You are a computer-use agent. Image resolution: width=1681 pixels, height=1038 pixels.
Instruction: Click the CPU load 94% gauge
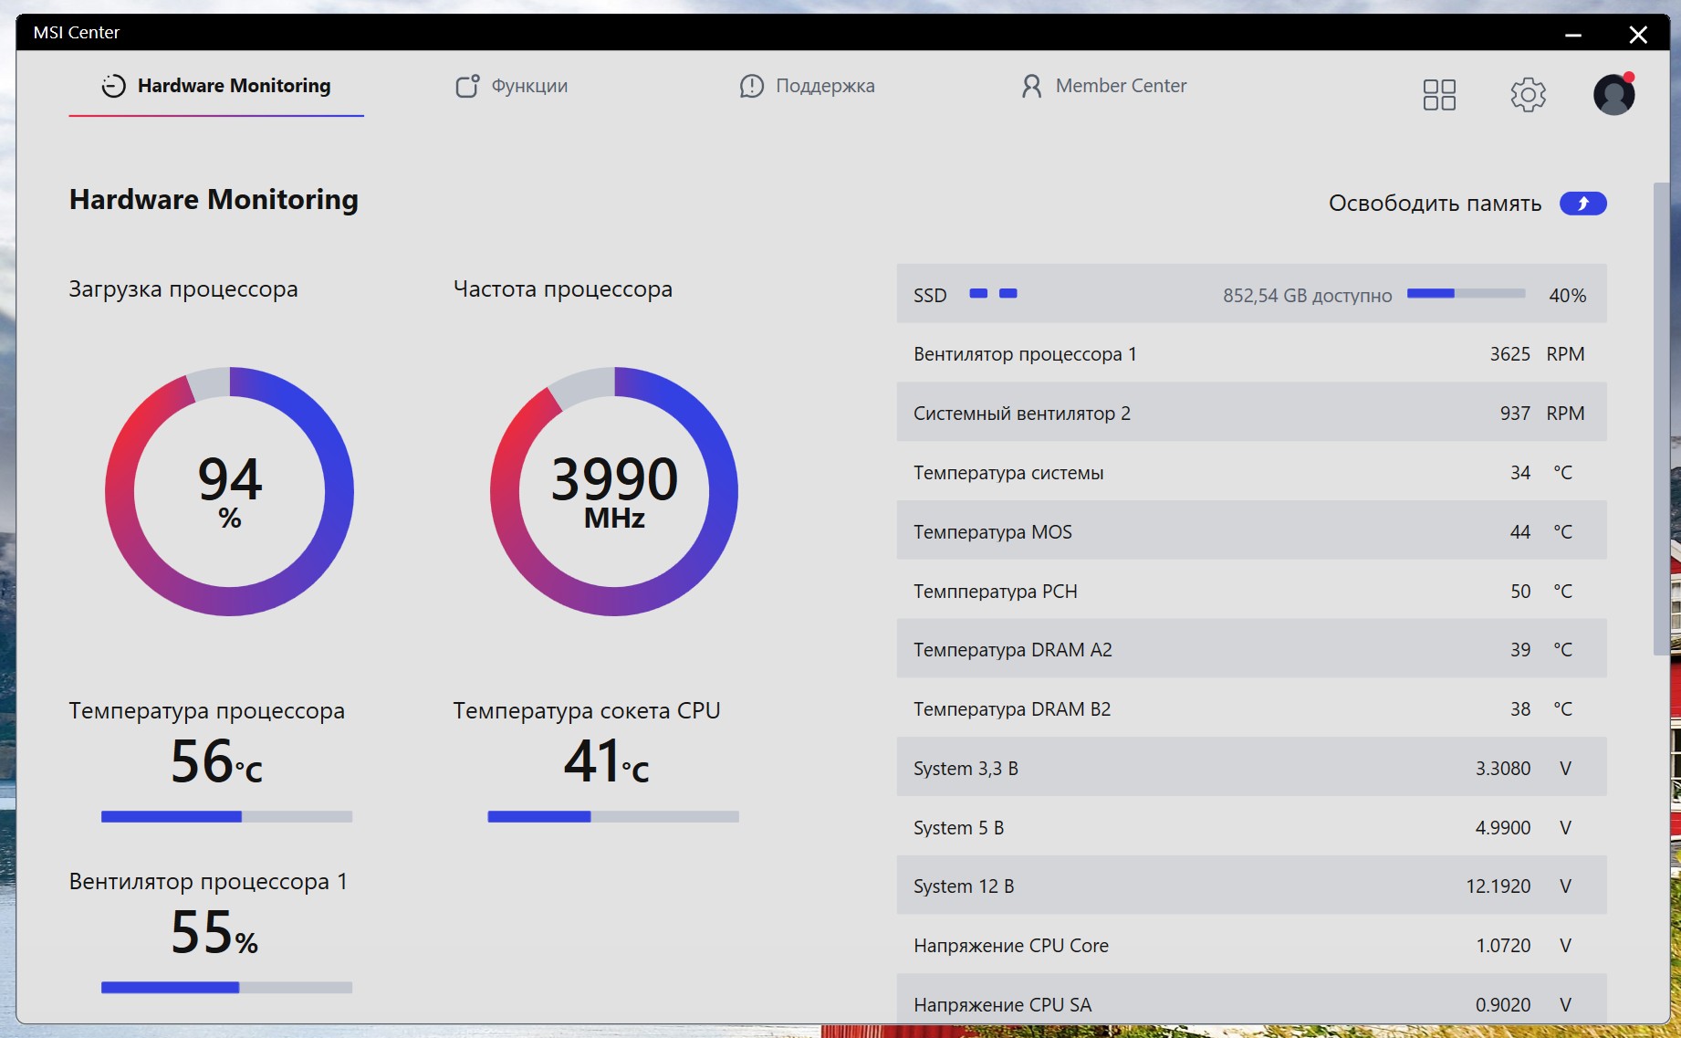click(229, 491)
